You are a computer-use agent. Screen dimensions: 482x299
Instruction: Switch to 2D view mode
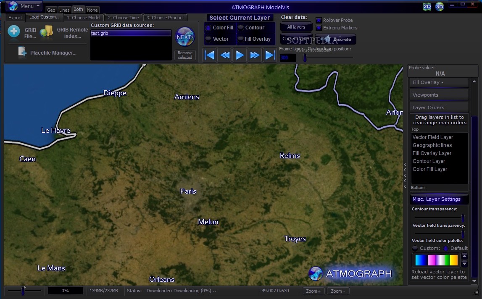pyautogui.click(x=427, y=6)
